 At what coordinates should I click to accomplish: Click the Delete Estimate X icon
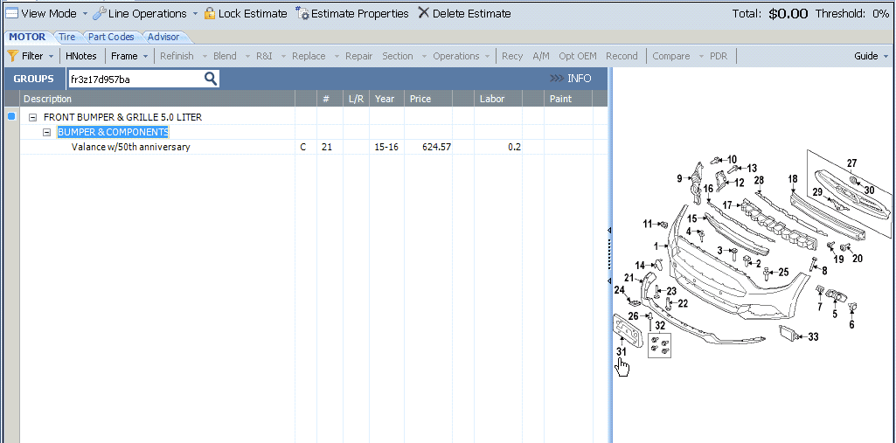click(423, 12)
